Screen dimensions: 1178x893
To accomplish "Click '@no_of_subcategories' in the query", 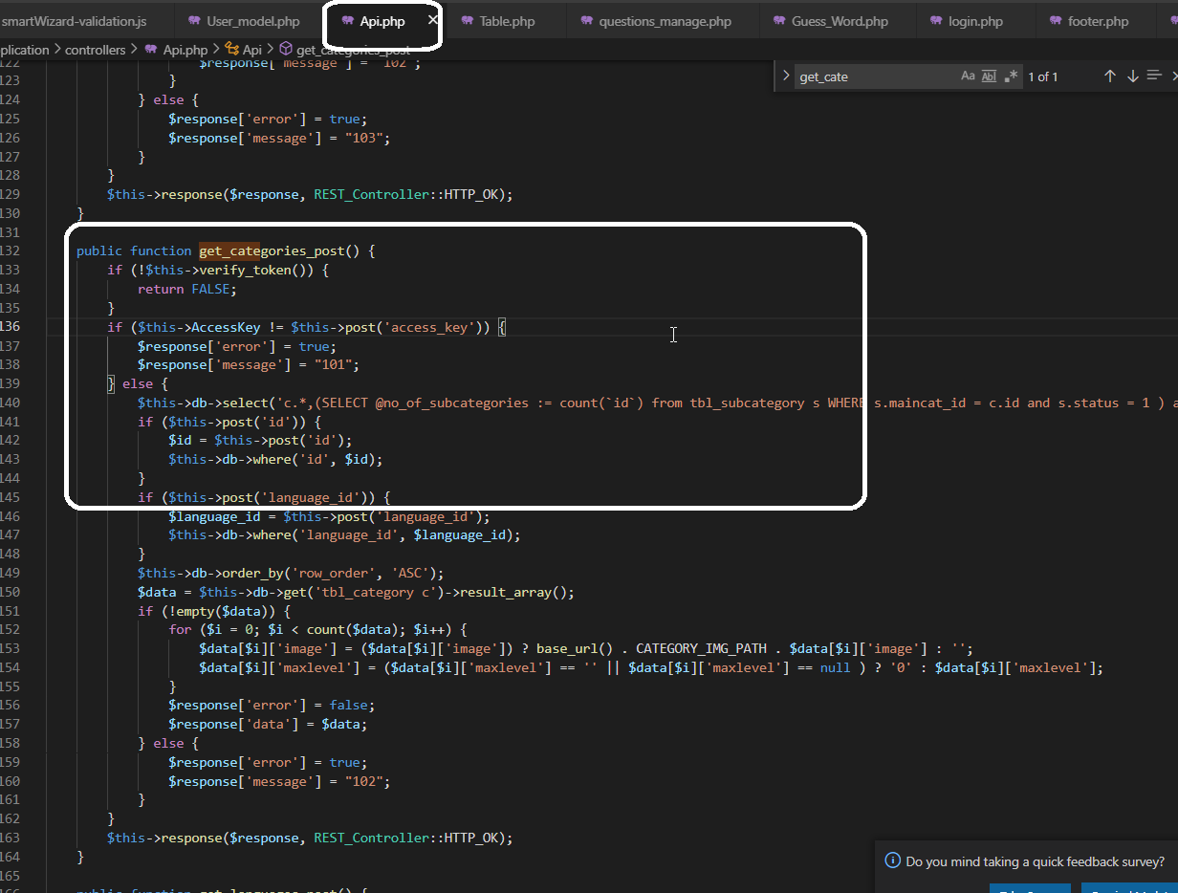I will pos(451,403).
